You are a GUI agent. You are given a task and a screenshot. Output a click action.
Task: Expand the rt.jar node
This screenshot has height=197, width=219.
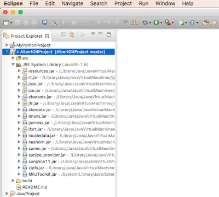19,77
